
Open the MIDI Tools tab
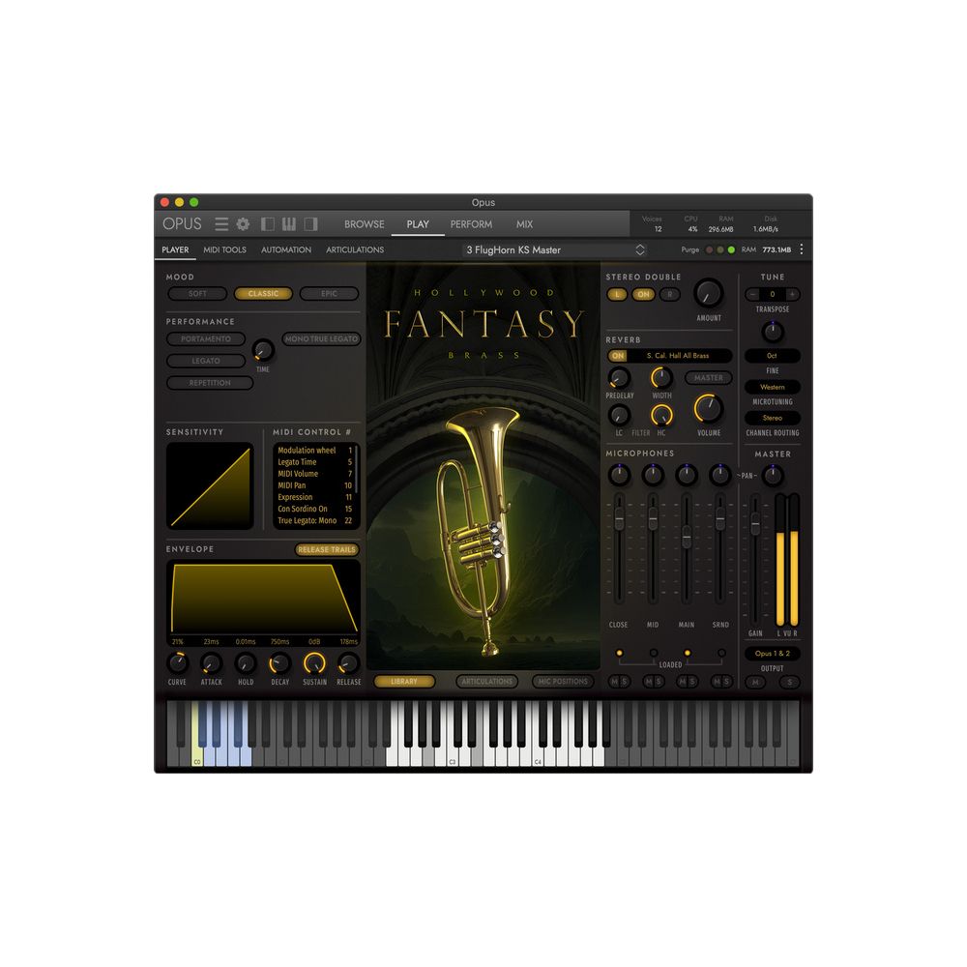click(x=224, y=249)
